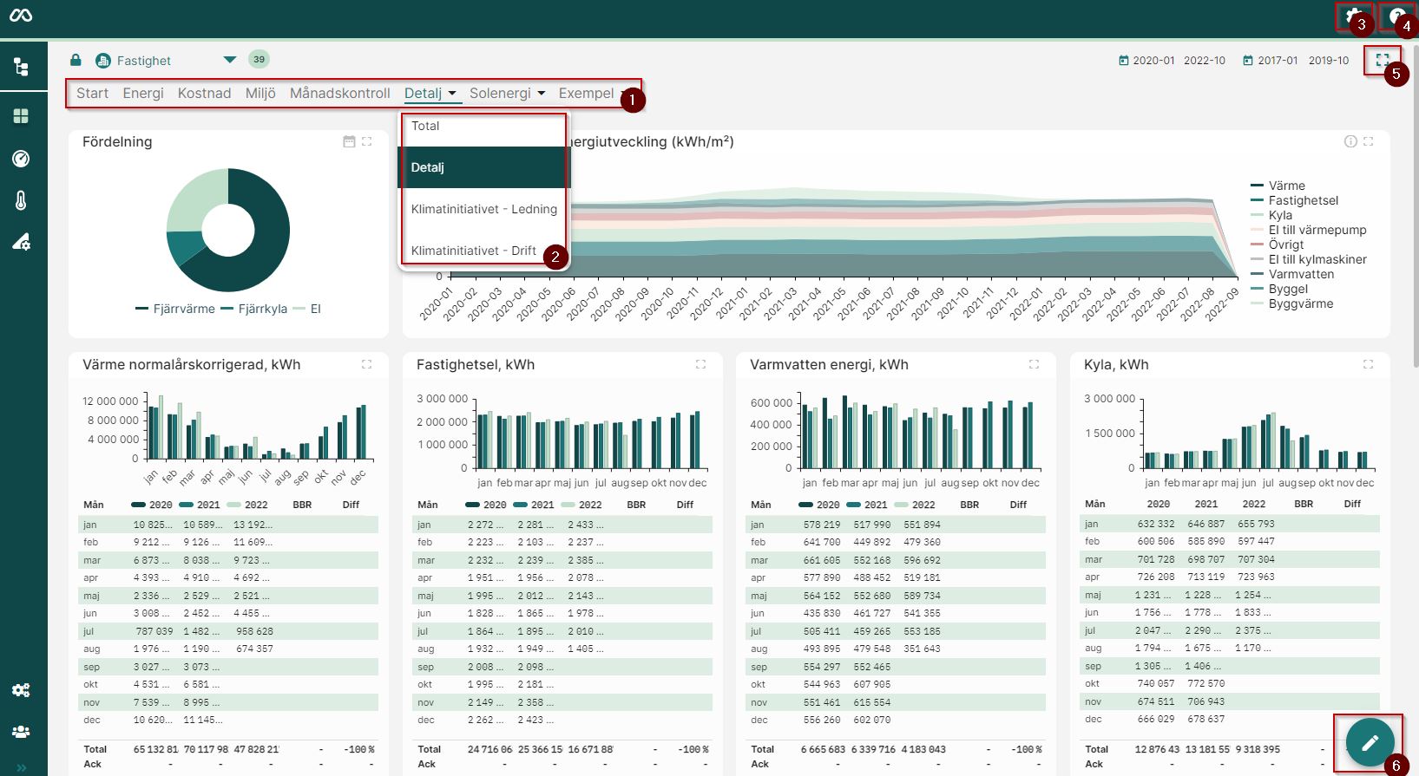The width and height of the screenshot is (1419, 776).
Task: Switch to the Energi tab
Action: click(143, 93)
